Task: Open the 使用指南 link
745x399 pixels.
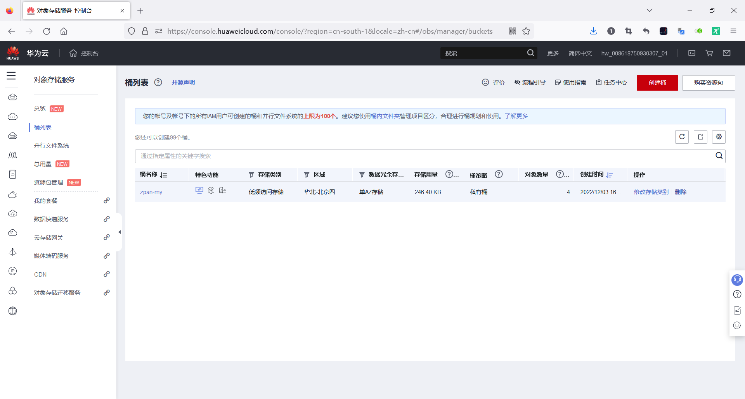Action: point(571,83)
